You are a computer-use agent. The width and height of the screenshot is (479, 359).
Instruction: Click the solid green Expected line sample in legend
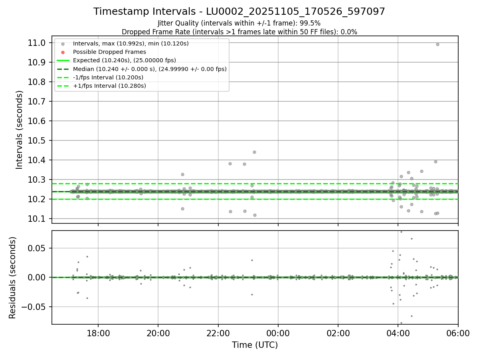[x=63, y=61]
